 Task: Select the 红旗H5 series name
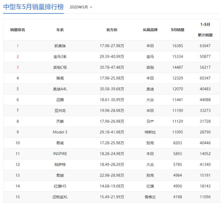(x=60, y=186)
